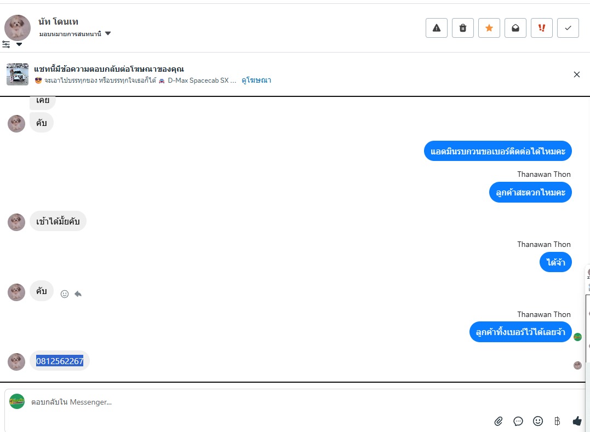Mark conversation done with checkmark button
This screenshot has width=590, height=432.
tap(568, 28)
